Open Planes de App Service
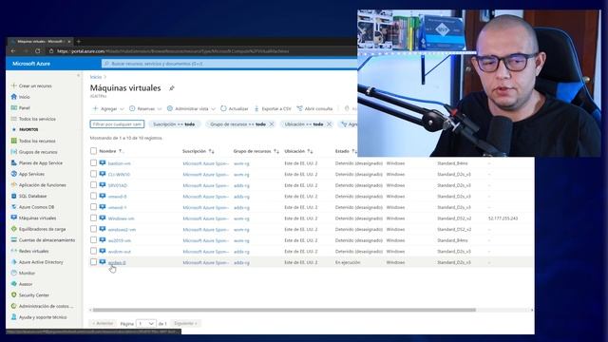608x342 pixels. point(40,162)
